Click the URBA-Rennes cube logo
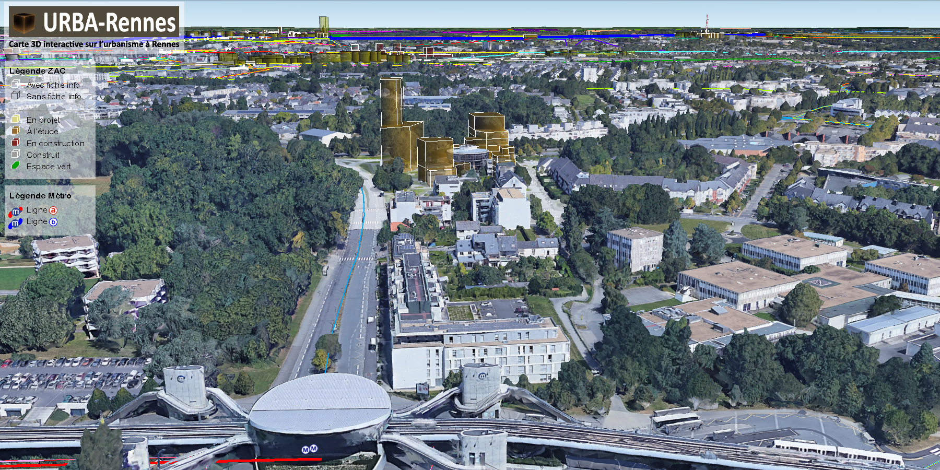This screenshot has width=940, height=470. pyautogui.click(x=24, y=22)
